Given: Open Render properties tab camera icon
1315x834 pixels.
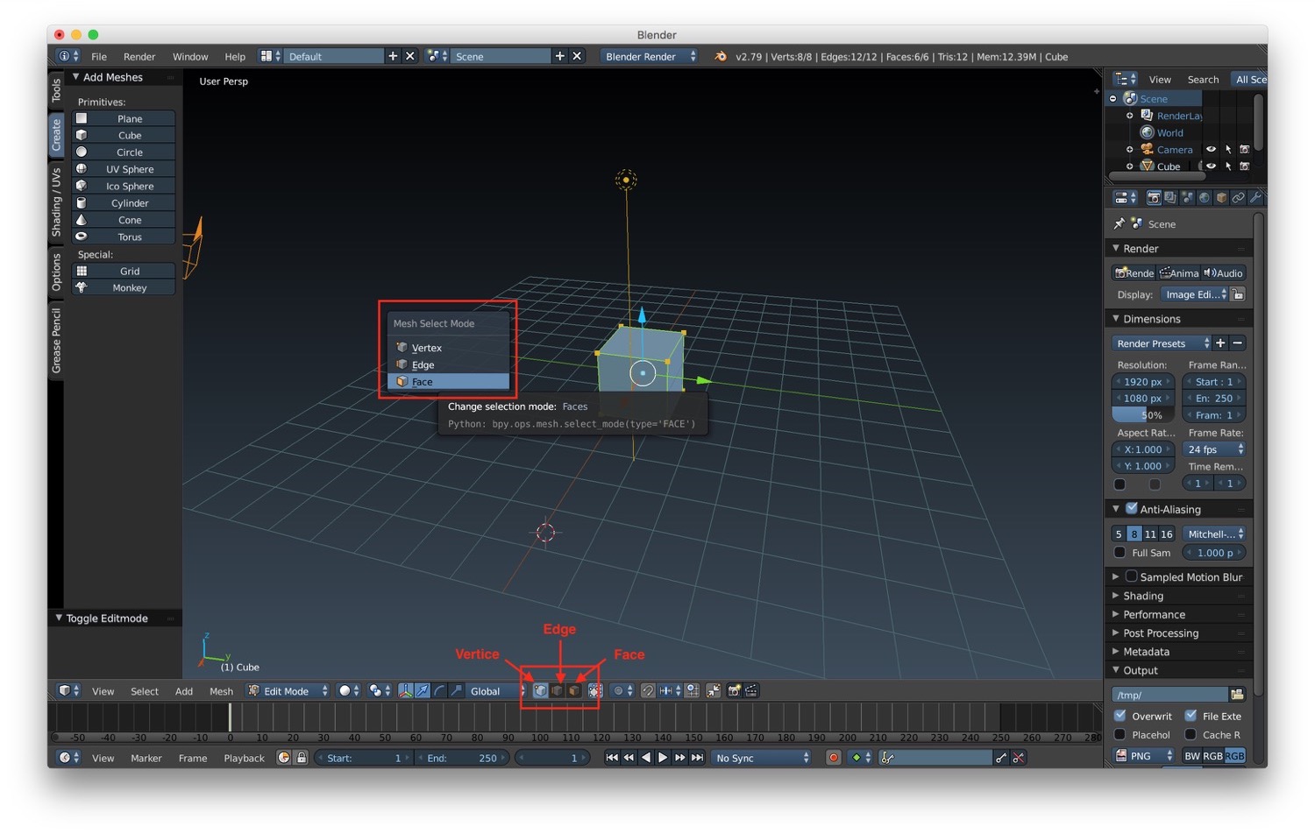Looking at the screenshot, I should tap(1154, 198).
